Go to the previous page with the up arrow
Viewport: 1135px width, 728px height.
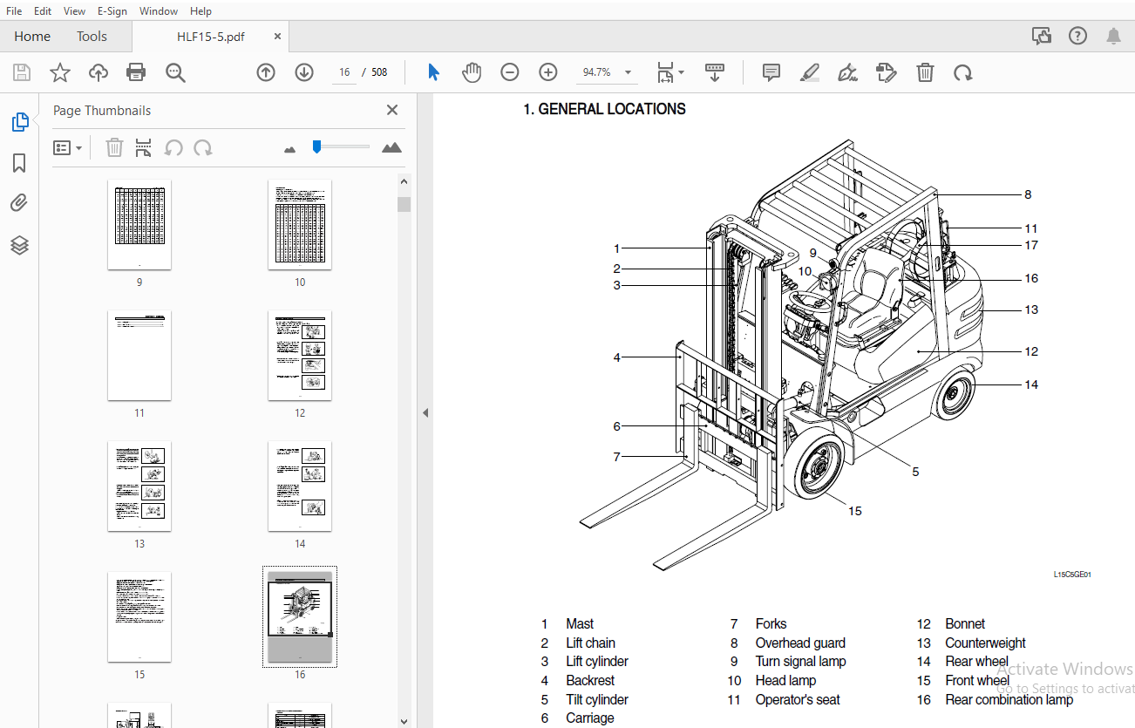[266, 72]
